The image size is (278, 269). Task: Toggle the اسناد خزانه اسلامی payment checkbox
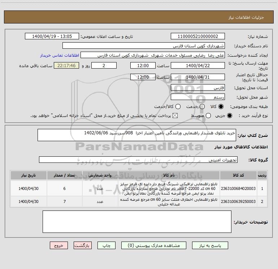(x=175, y=116)
